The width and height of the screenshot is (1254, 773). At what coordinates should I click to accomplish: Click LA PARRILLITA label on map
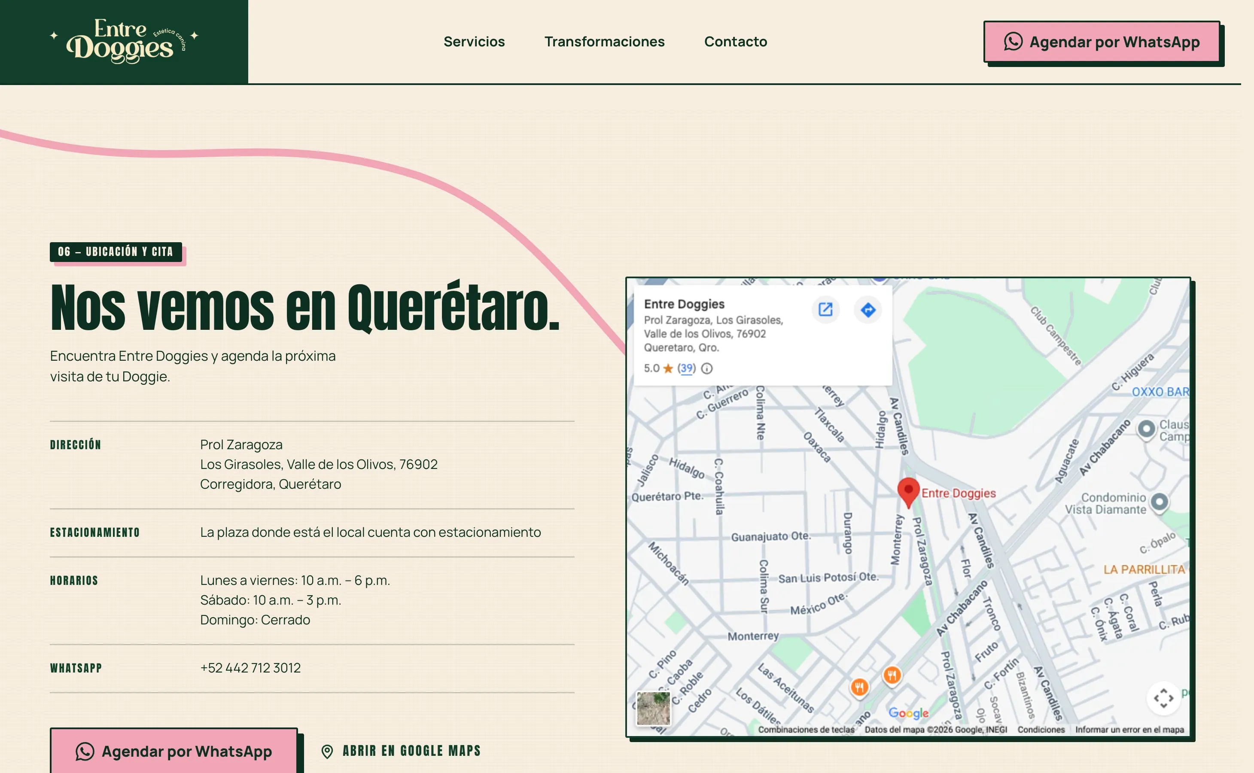1144,569
